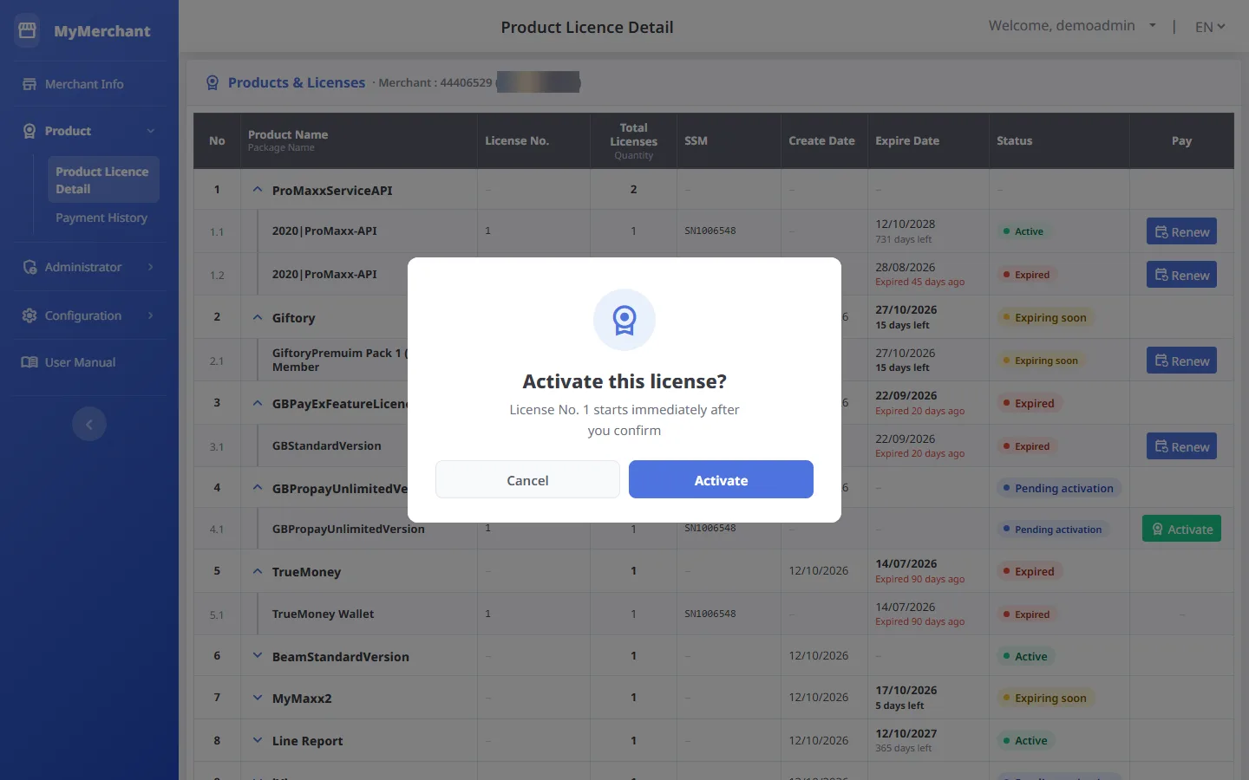Click the Configuration gear icon
This screenshot has height=780, width=1249.
click(29, 315)
